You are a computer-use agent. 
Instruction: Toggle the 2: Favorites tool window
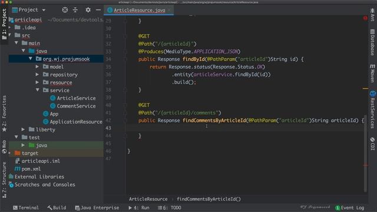pyautogui.click(x=4, y=114)
